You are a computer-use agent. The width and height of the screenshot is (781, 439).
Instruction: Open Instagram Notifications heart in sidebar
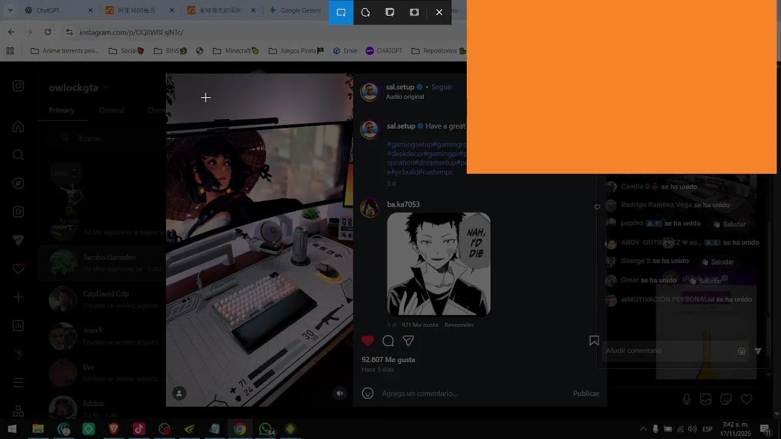click(18, 269)
